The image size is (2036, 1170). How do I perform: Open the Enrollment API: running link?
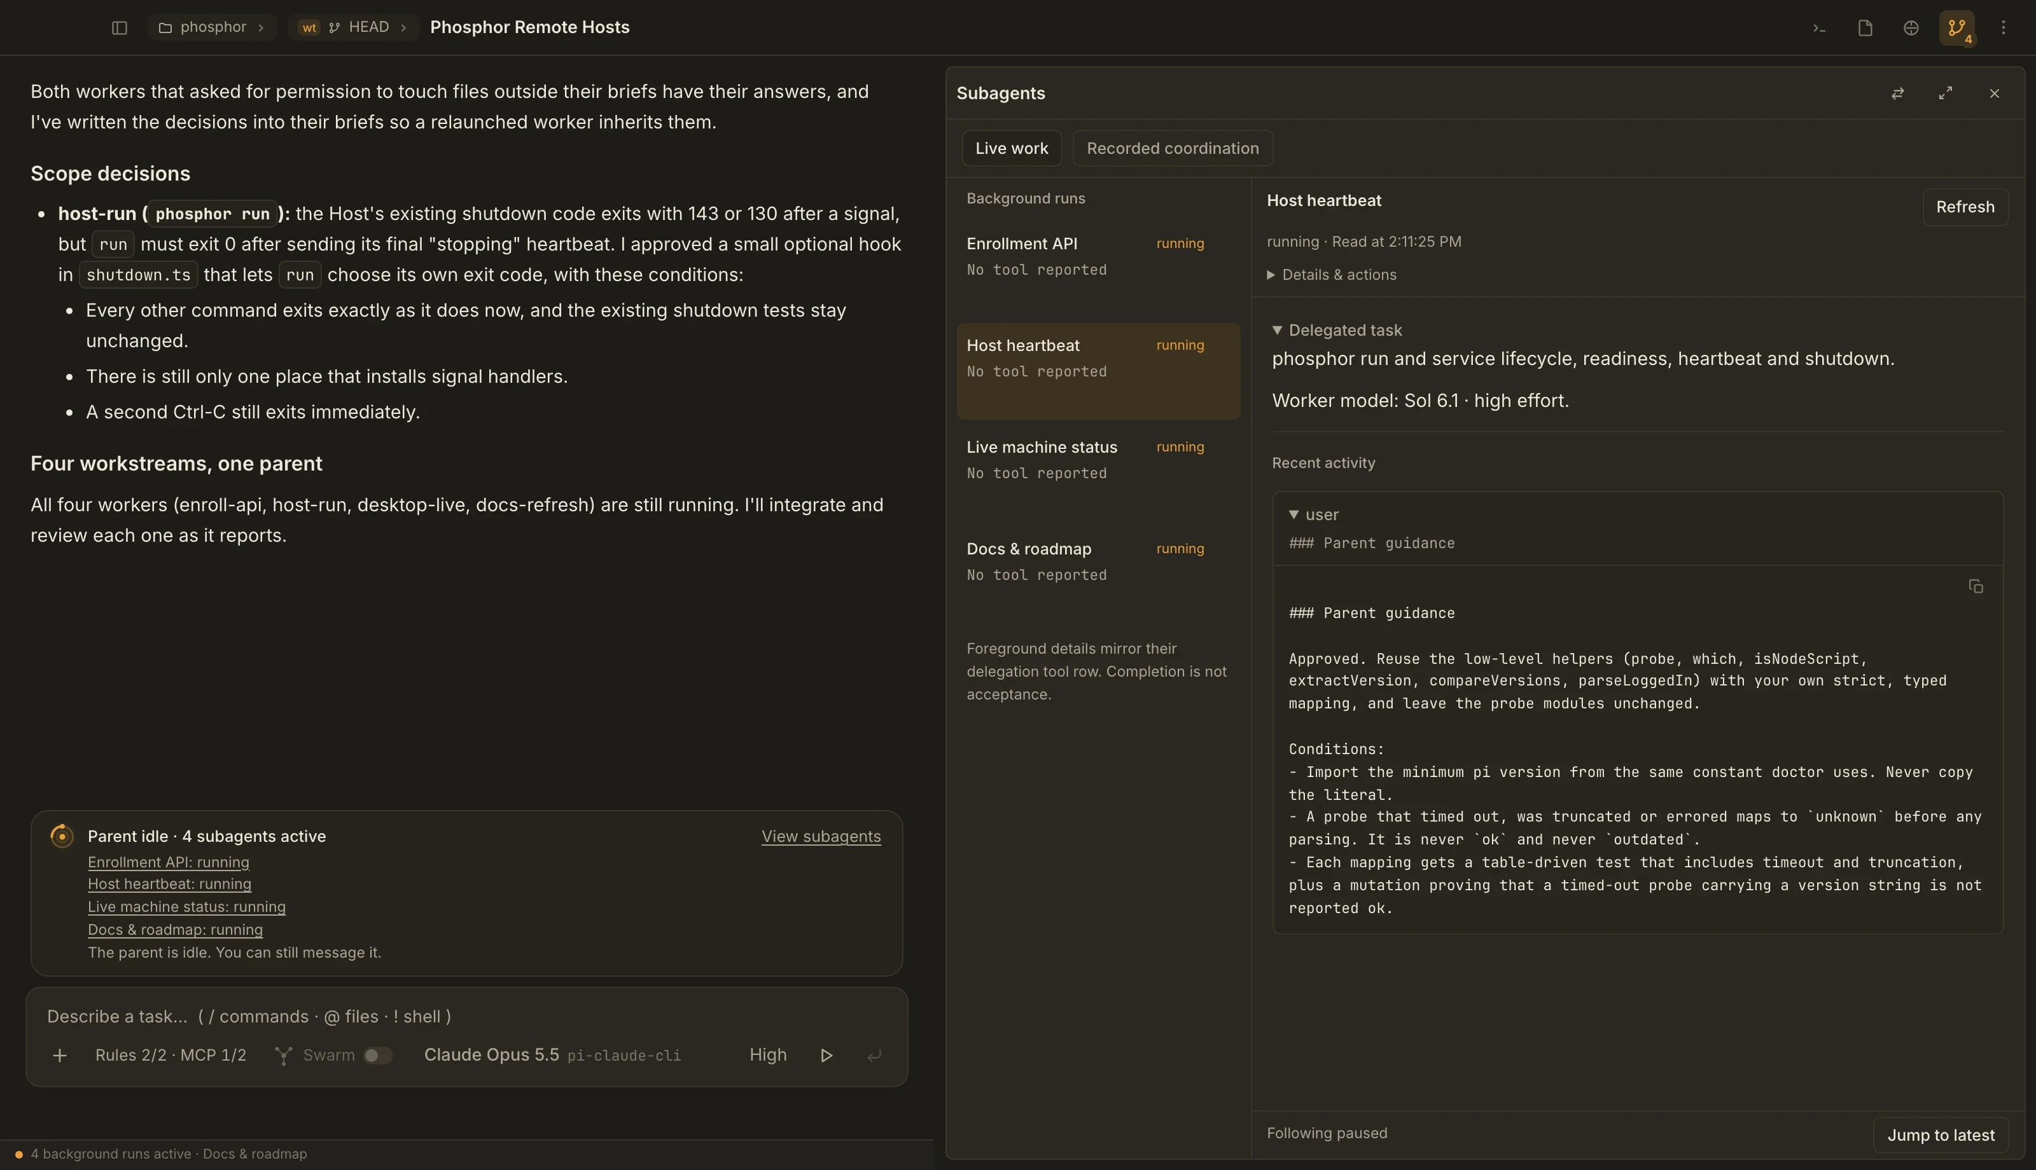pos(168,862)
